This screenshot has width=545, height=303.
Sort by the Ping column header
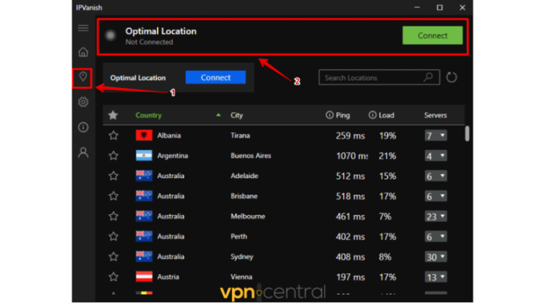click(x=343, y=115)
